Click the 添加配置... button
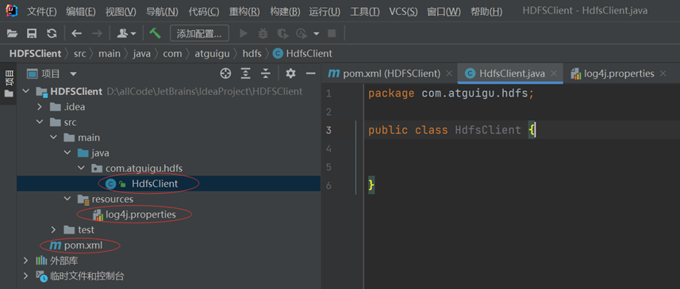Viewport: 680px width, 289px height. click(x=199, y=33)
